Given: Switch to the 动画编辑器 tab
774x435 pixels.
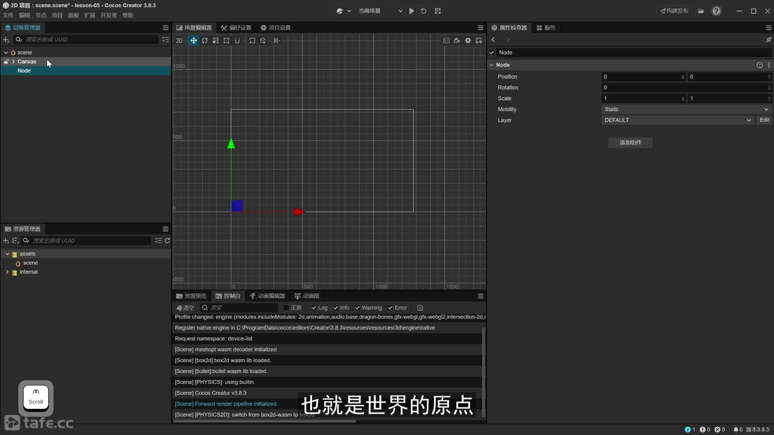Looking at the screenshot, I should (267, 296).
